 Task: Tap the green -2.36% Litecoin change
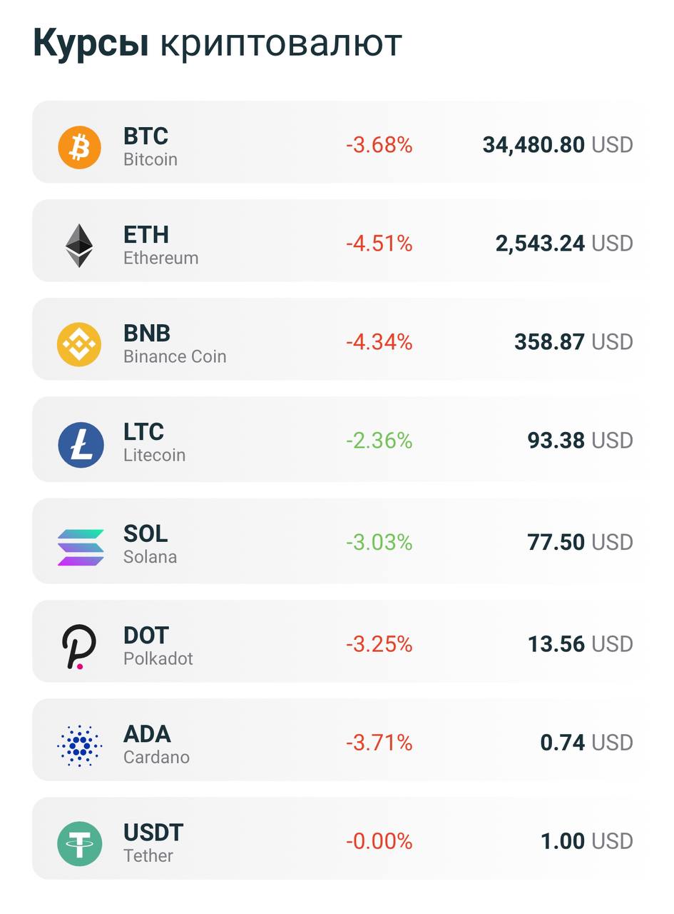pyautogui.click(x=379, y=441)
